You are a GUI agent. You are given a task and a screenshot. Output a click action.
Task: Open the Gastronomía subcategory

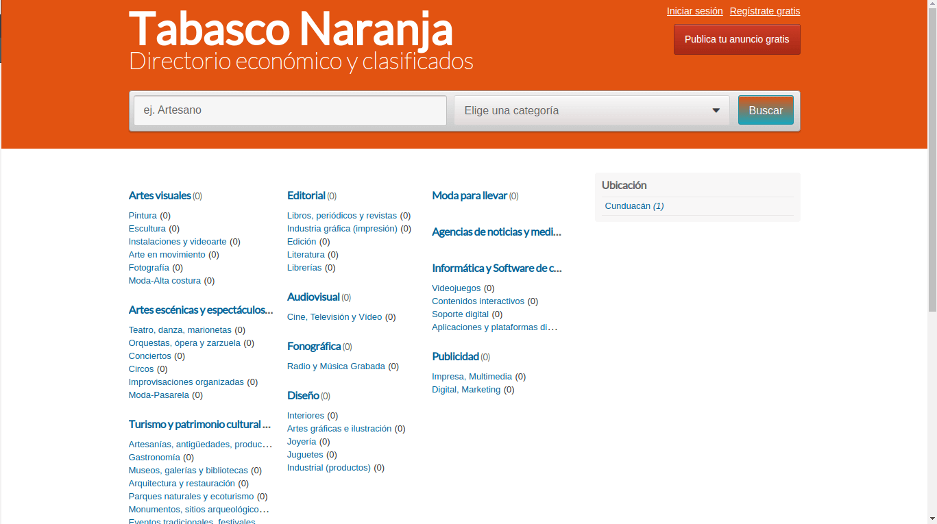pyautogui.click(x=154, y=458)
